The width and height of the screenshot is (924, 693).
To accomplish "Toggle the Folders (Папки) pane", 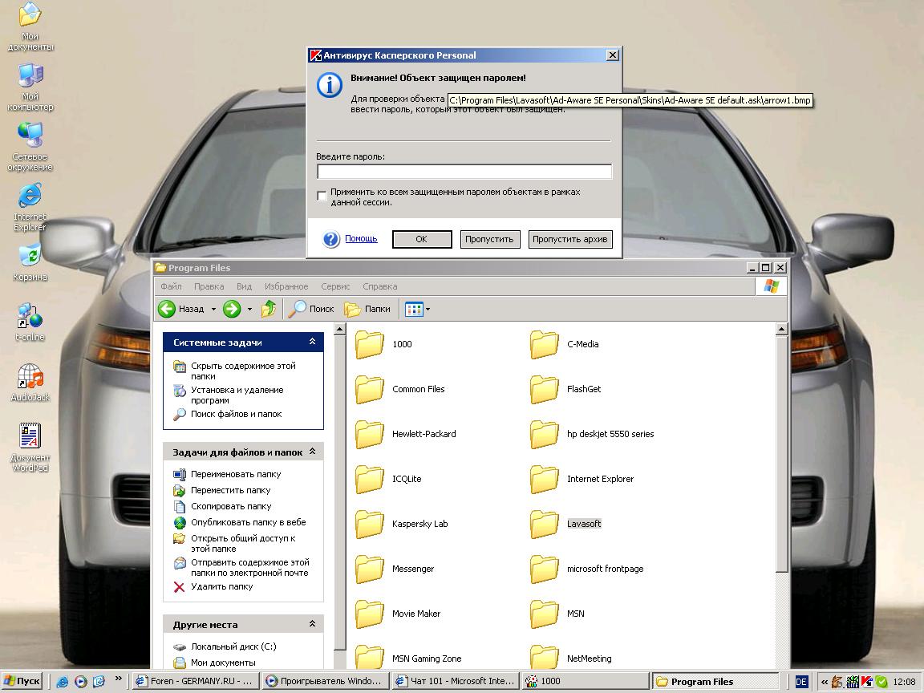I will [x=367, y=309].
